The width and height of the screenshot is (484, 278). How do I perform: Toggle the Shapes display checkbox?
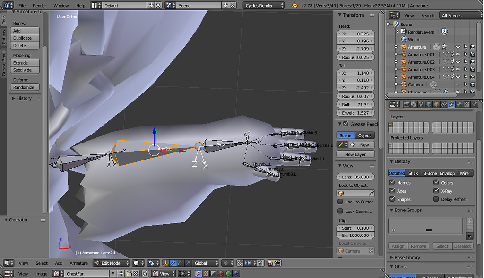(392, 199)
